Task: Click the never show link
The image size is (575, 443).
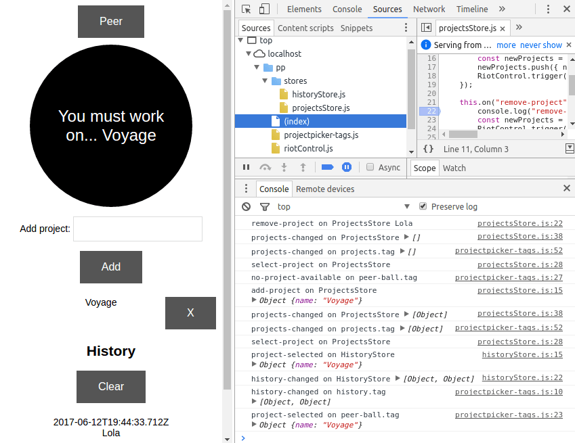Action: tap(541, 45)
